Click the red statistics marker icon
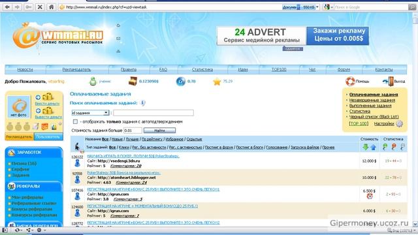The width and height of the screenshot is (418, 235). (394, 147)
